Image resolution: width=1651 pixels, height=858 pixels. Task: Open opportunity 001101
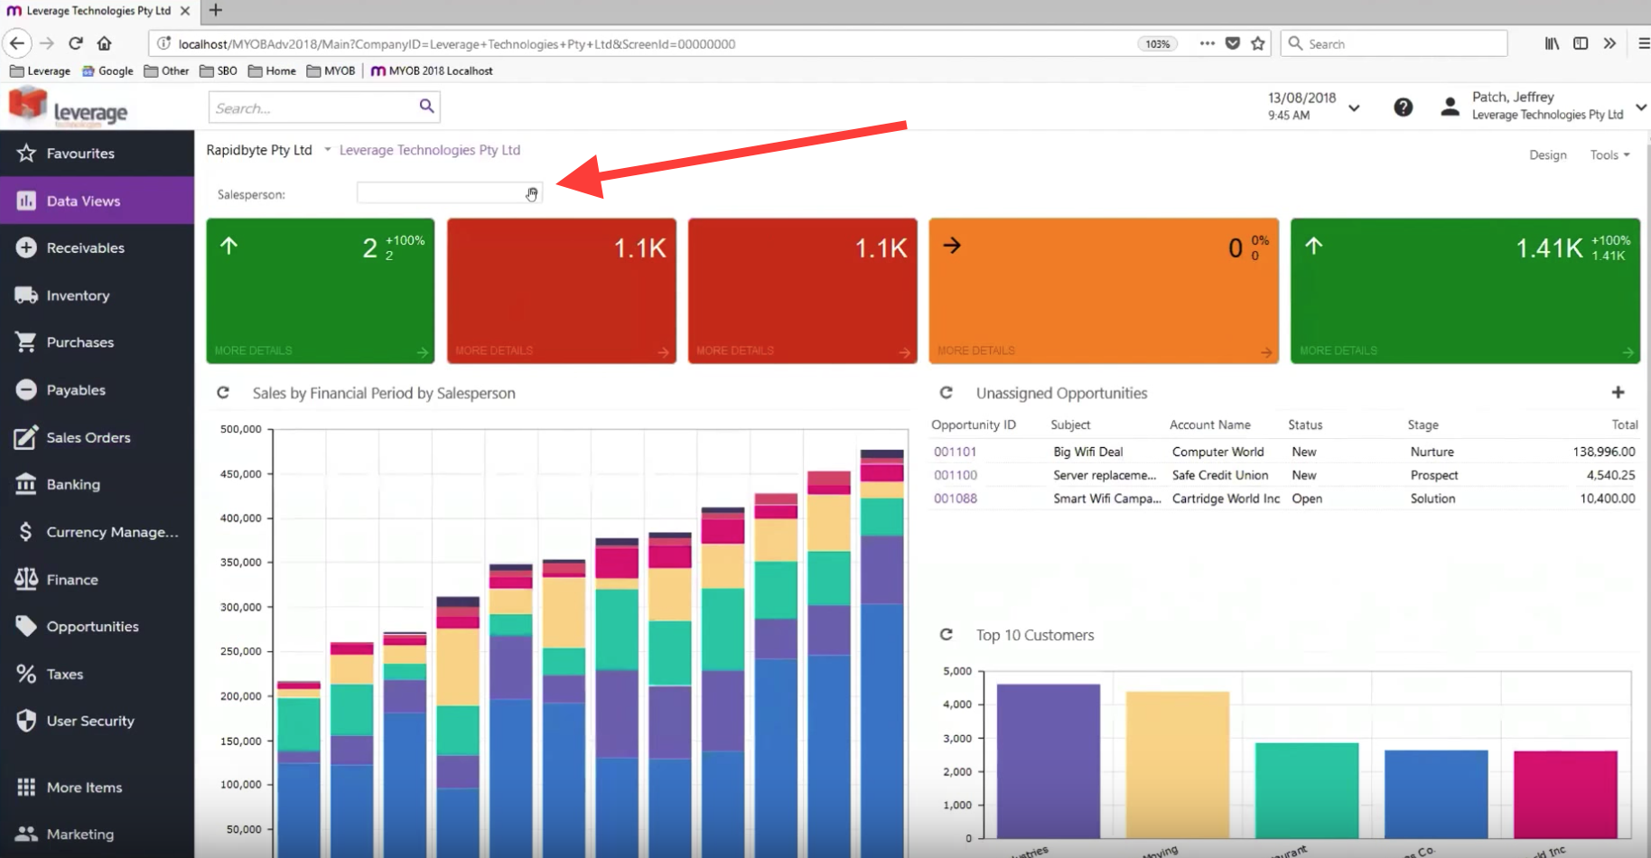(955, 452)
